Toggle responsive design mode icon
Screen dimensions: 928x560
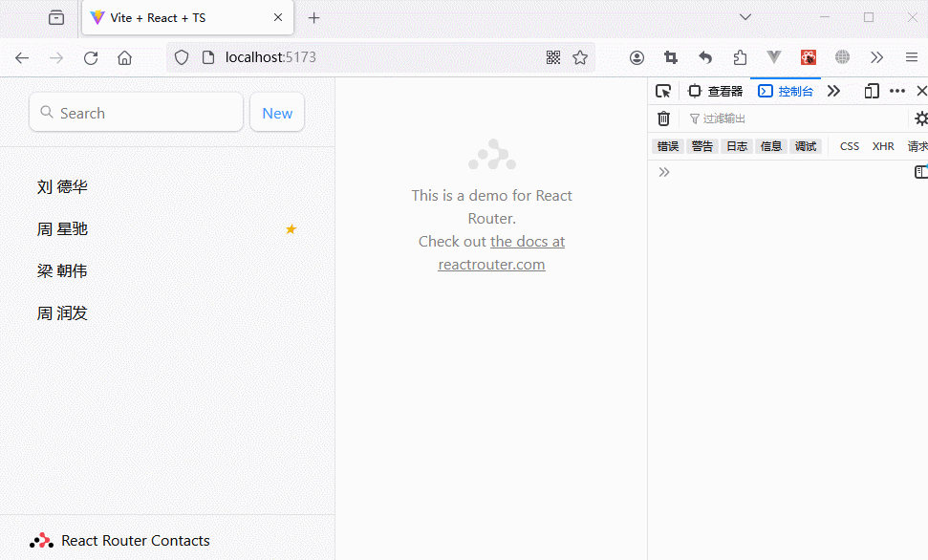coord(871,91)
